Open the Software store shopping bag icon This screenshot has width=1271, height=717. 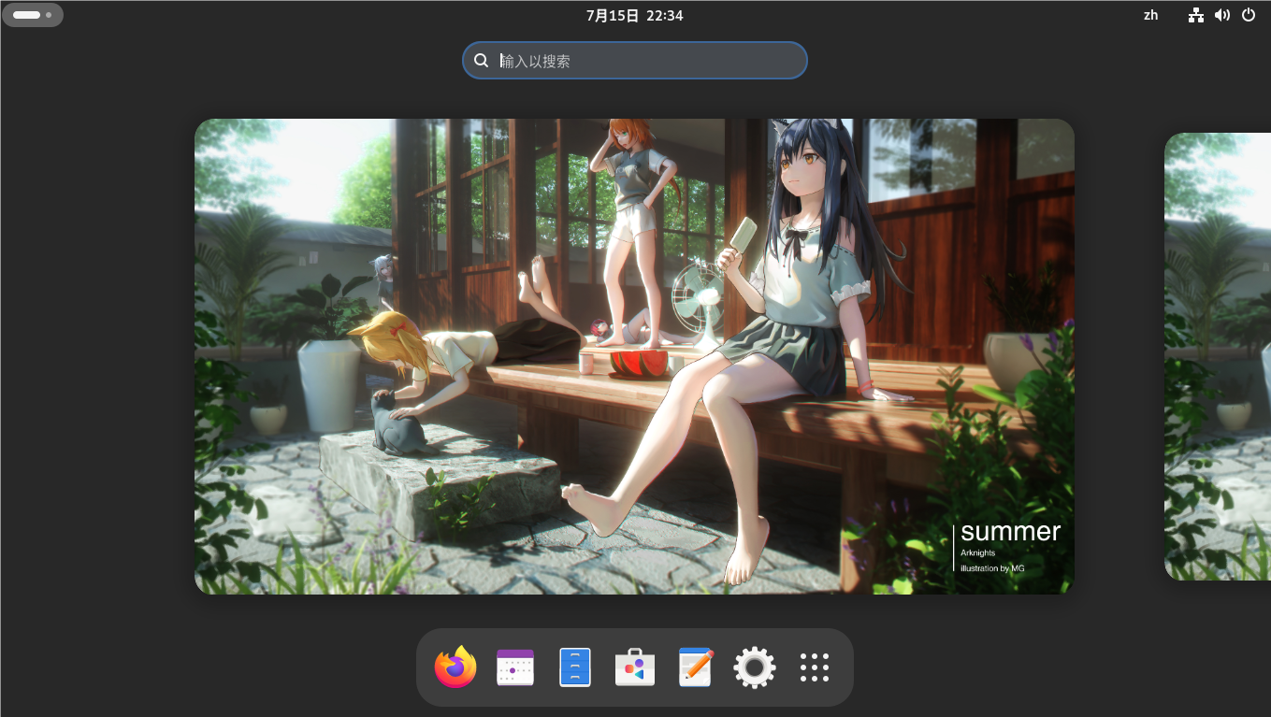[635, 667]
